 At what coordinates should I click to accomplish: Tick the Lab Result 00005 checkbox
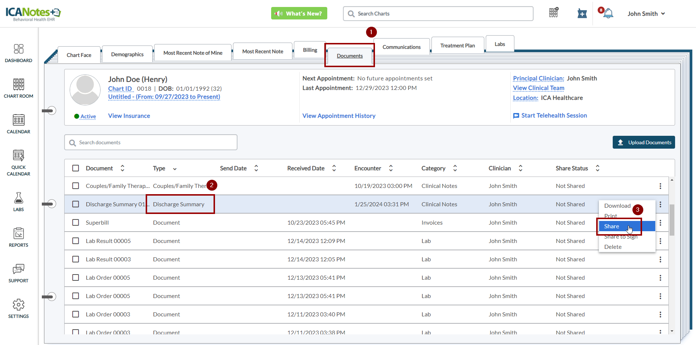[x=76, y=241]
